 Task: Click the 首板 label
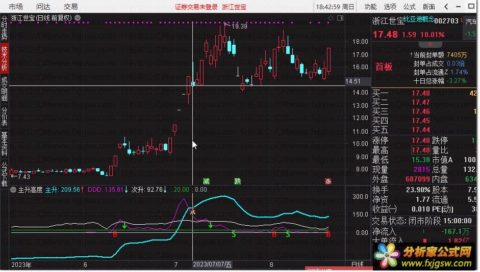(384, 67)
